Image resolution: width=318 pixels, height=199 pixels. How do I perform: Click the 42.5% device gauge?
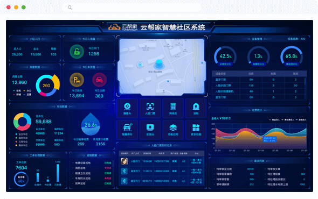[x=225, y=56]
